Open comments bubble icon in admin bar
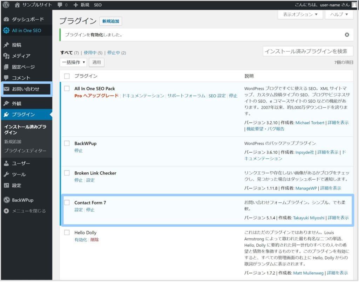Viewport: 359px width, 282px height. [60, 5]
